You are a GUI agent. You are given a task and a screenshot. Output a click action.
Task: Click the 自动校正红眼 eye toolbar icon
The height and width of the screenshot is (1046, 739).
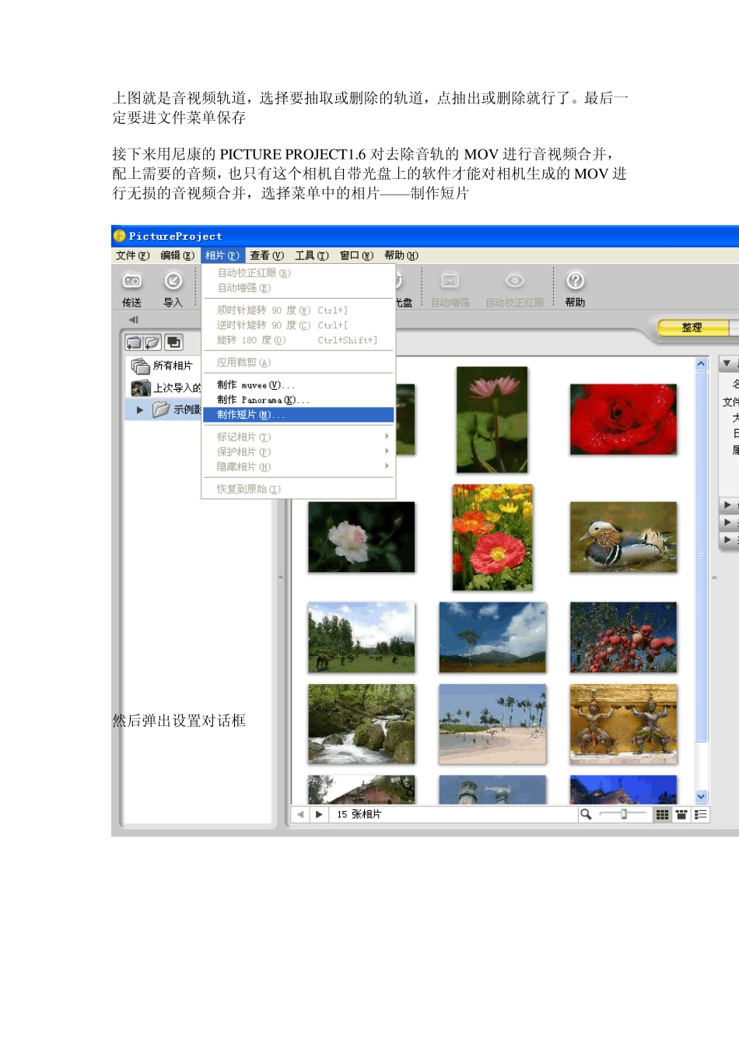pos(515,281)
